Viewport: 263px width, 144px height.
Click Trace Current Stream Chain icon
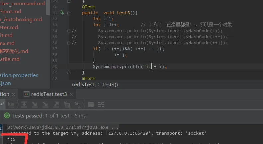101,105
